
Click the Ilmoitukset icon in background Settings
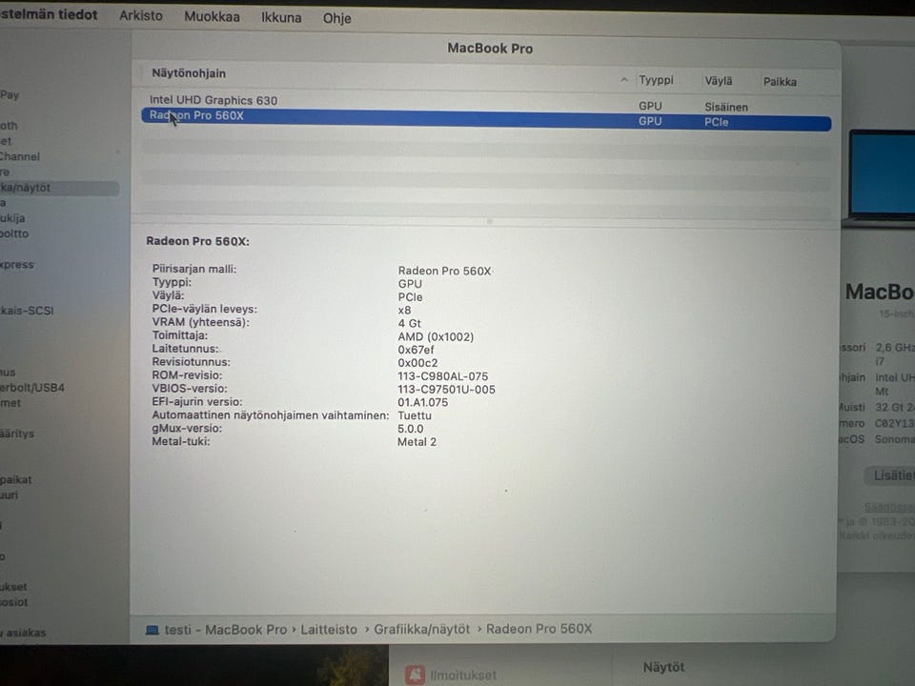(415, 675)
